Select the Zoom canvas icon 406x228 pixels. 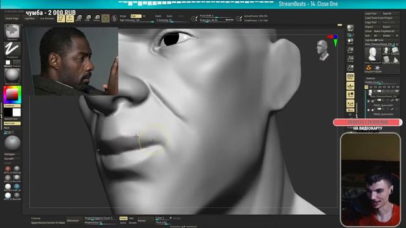[x=350, y=50]
